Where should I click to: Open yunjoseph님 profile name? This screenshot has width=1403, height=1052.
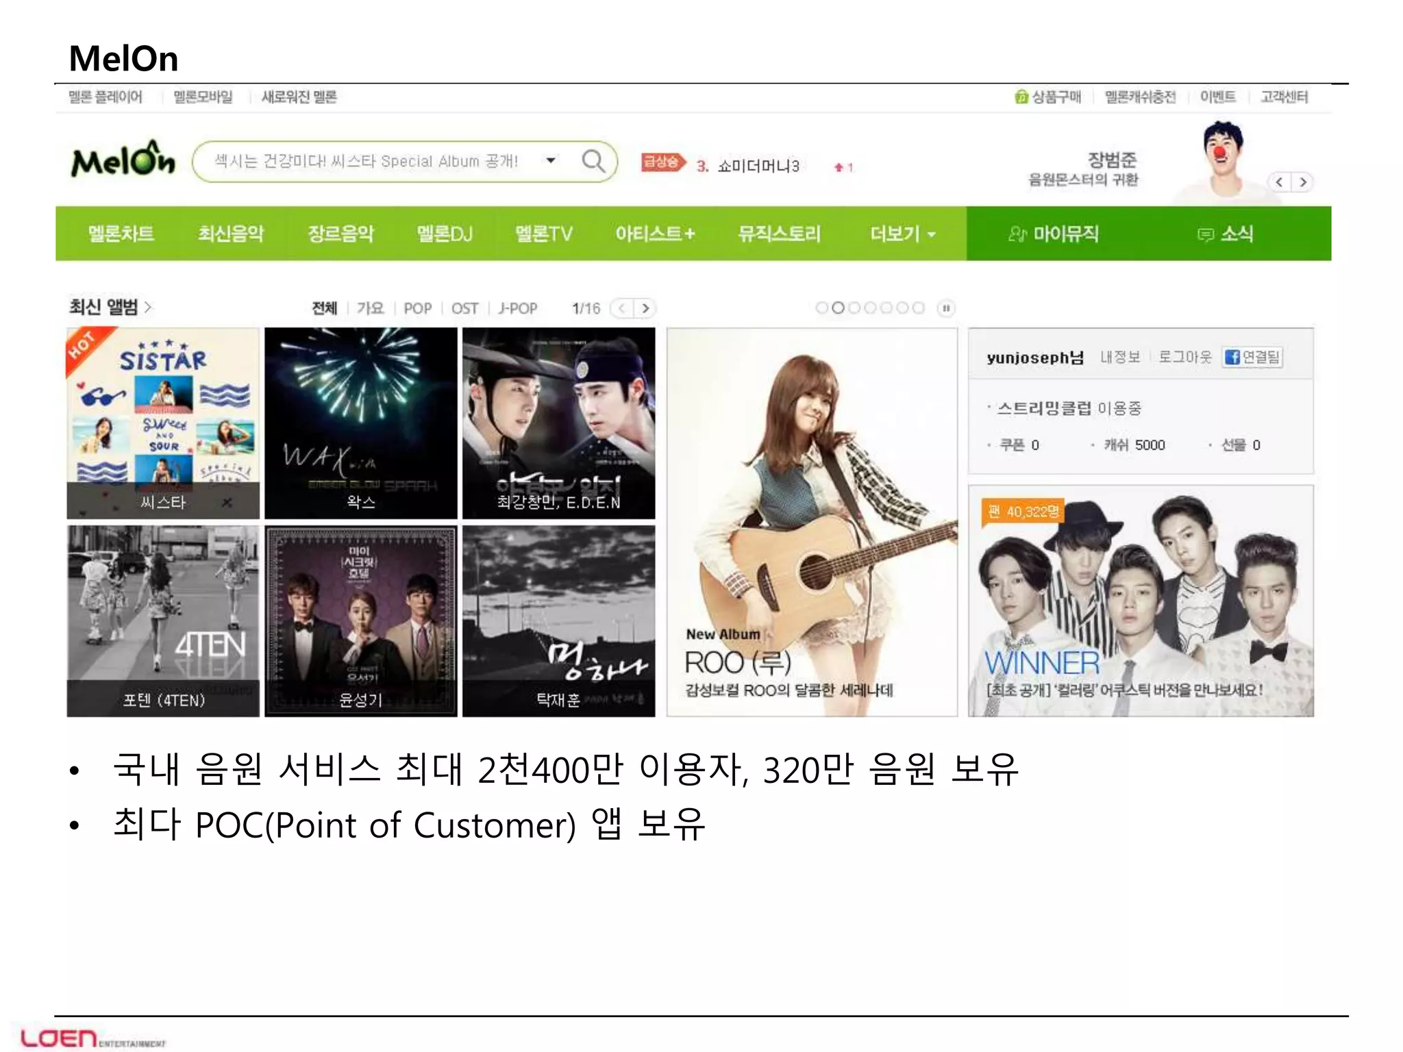point(1035,358)
